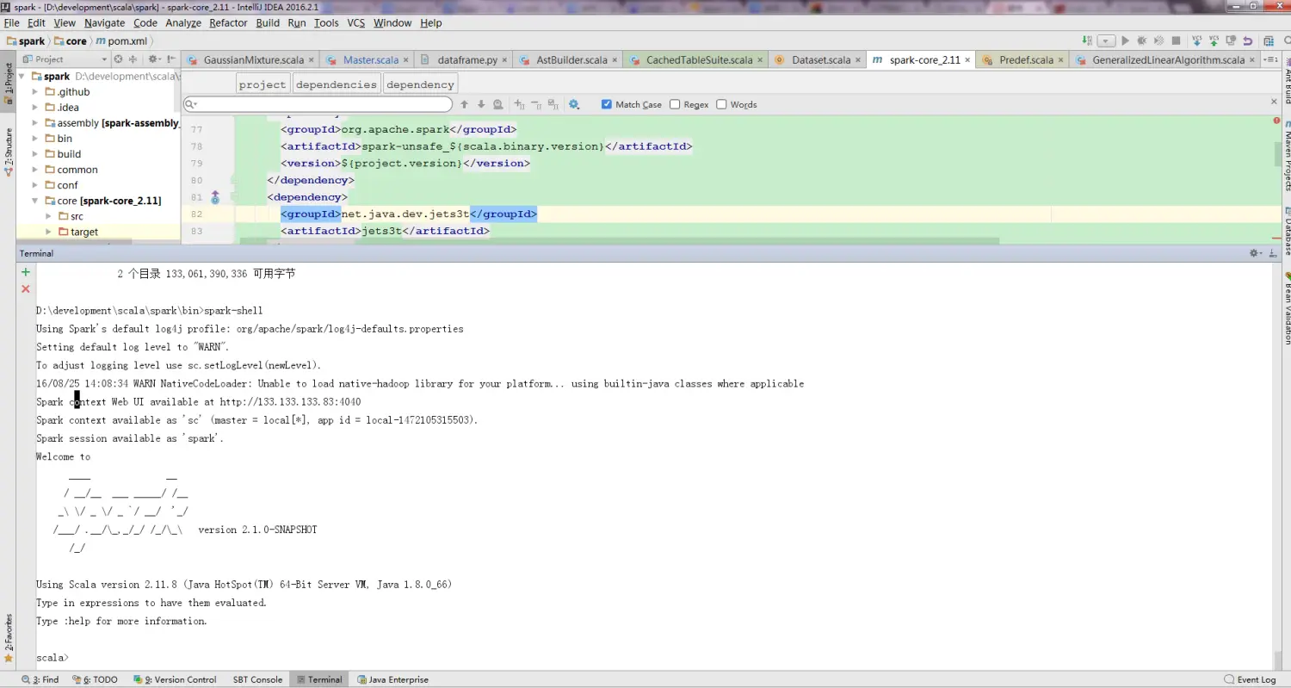Click the Collapse All icon in the Project panel
Image resolution: width=1291 pixels, height=688 pixels.
pos(133,59)
